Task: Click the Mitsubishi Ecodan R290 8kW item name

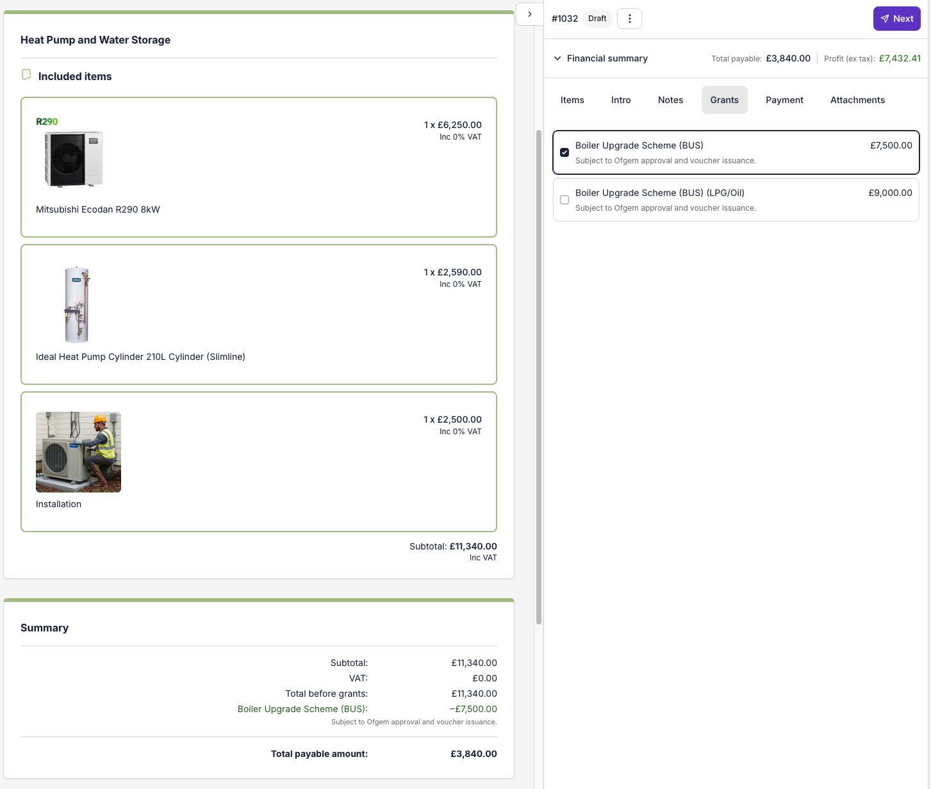Action: [98, 209]
